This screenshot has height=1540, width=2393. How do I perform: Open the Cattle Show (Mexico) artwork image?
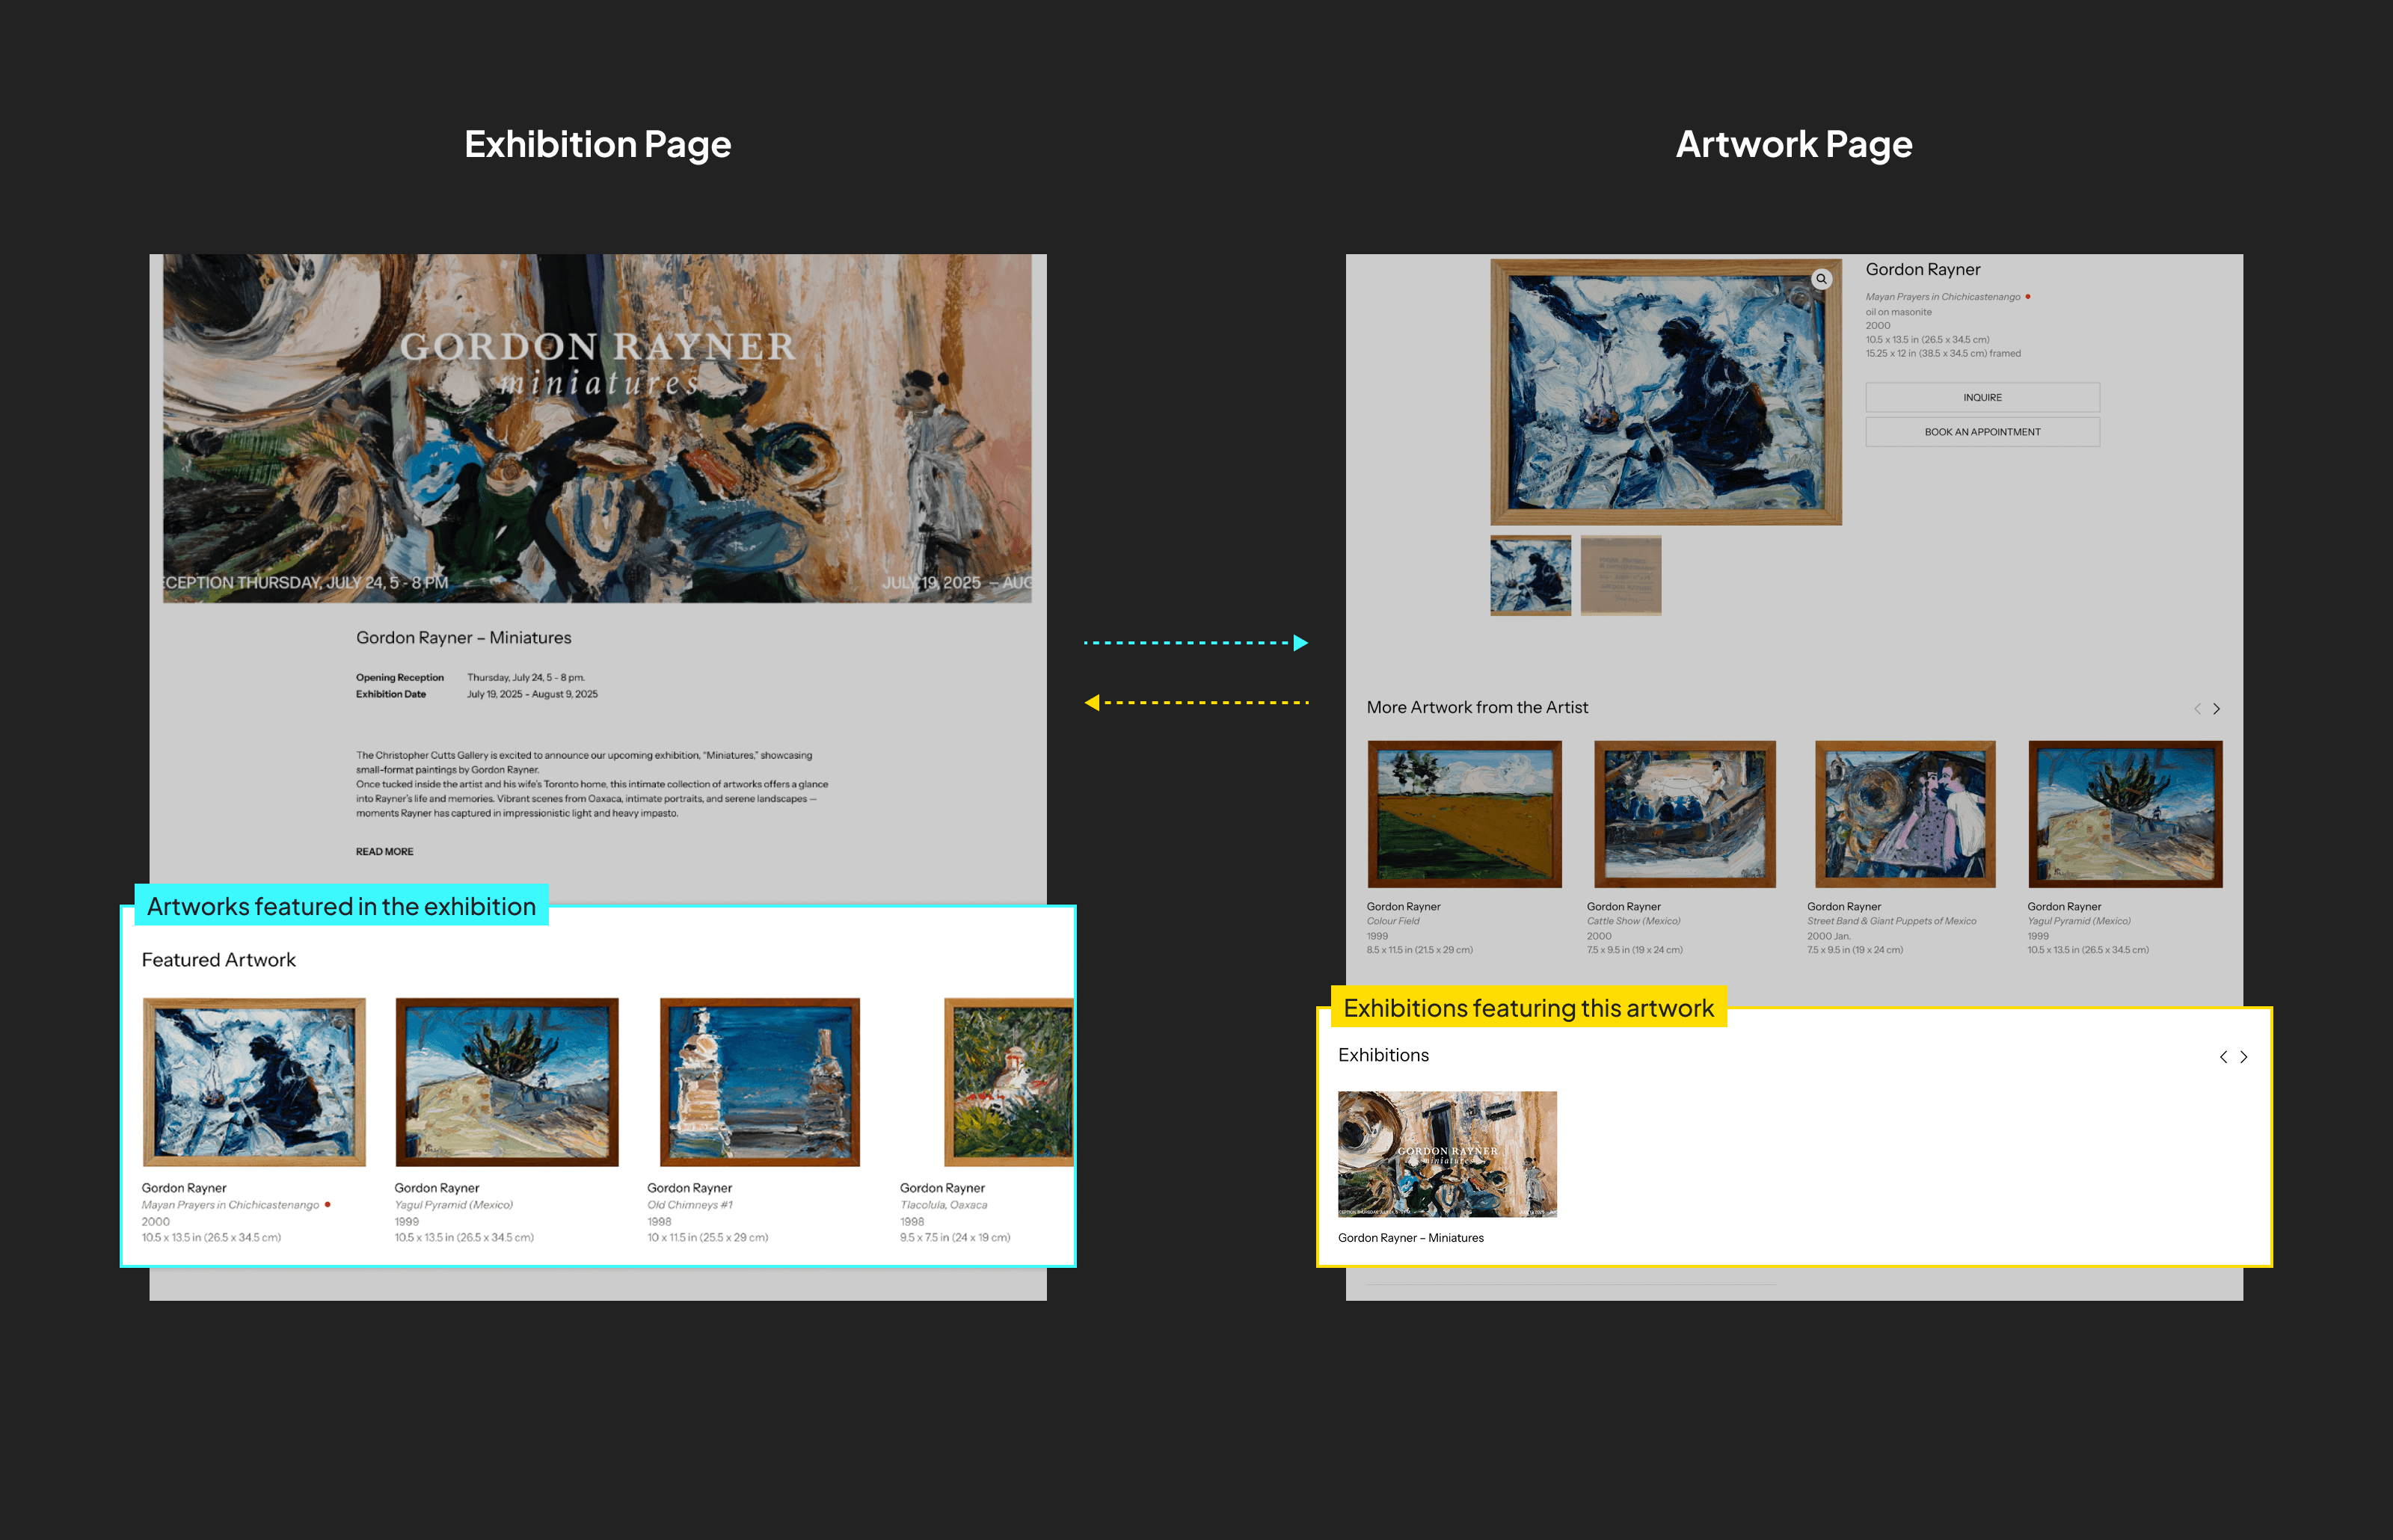(1684, 814)
